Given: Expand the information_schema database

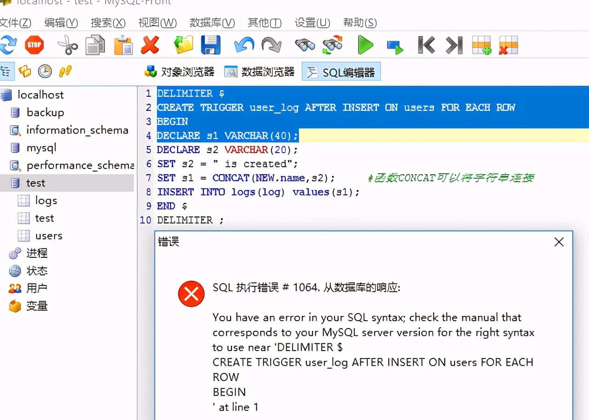Looking at the screenshot, I should 77,130.
